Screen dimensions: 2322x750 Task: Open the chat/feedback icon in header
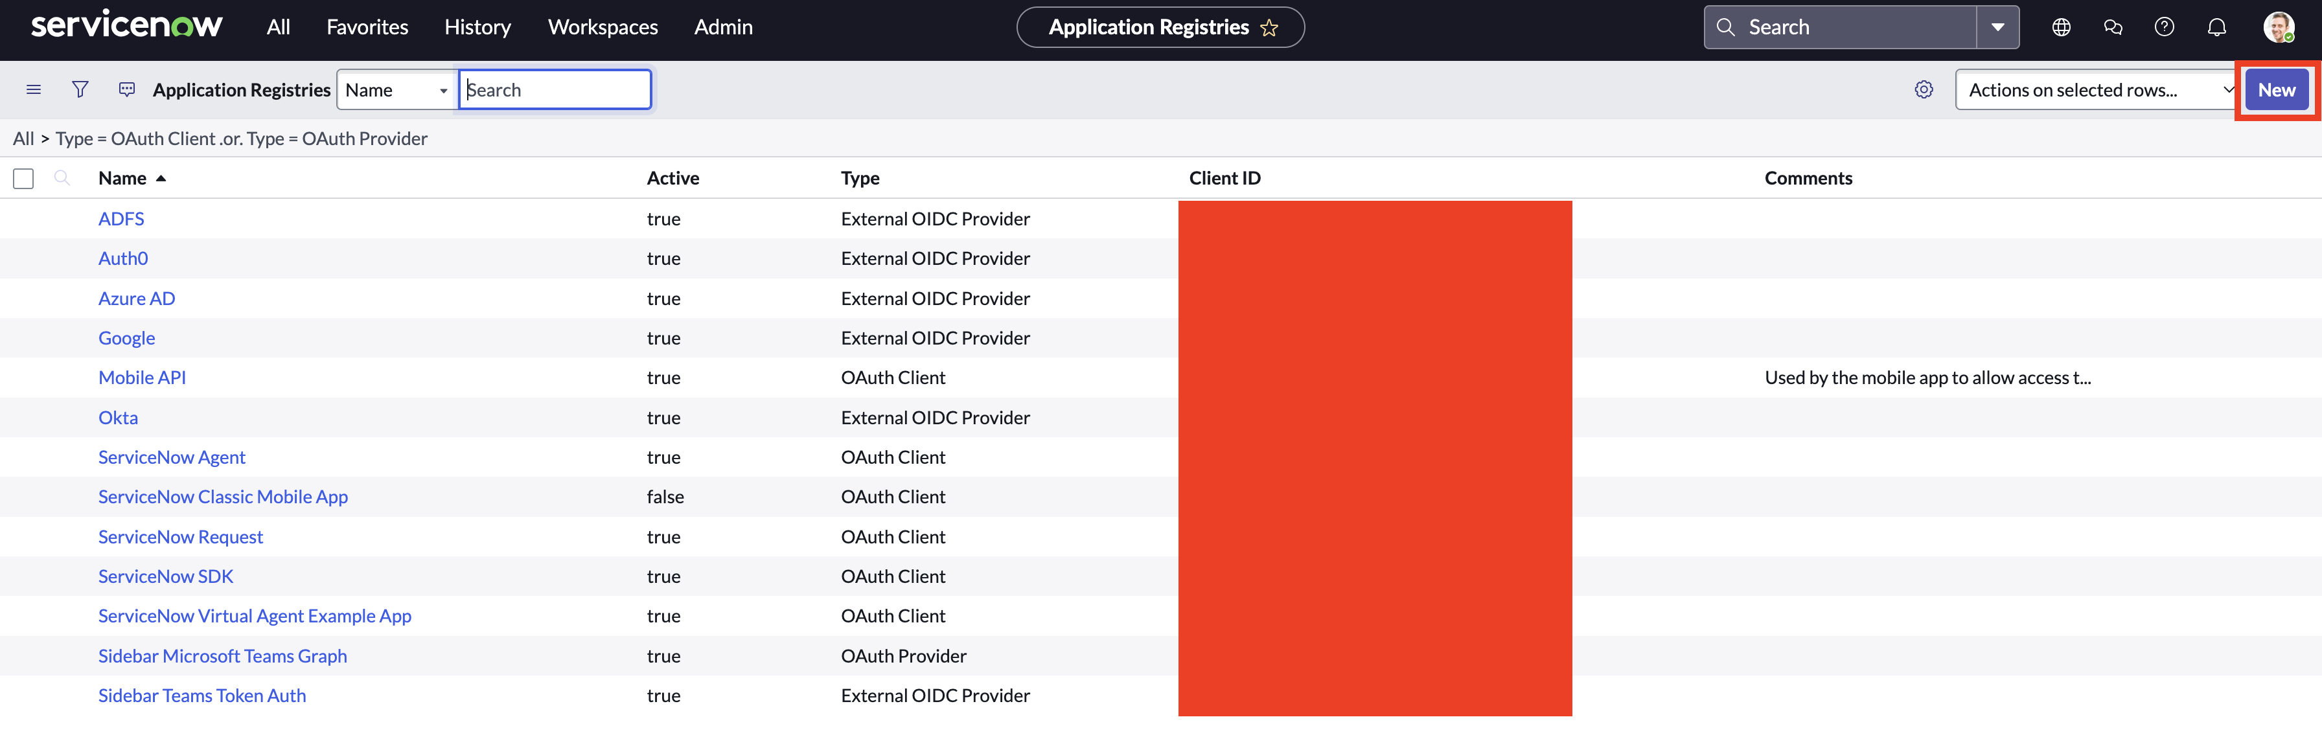[x=2113, y=27]
